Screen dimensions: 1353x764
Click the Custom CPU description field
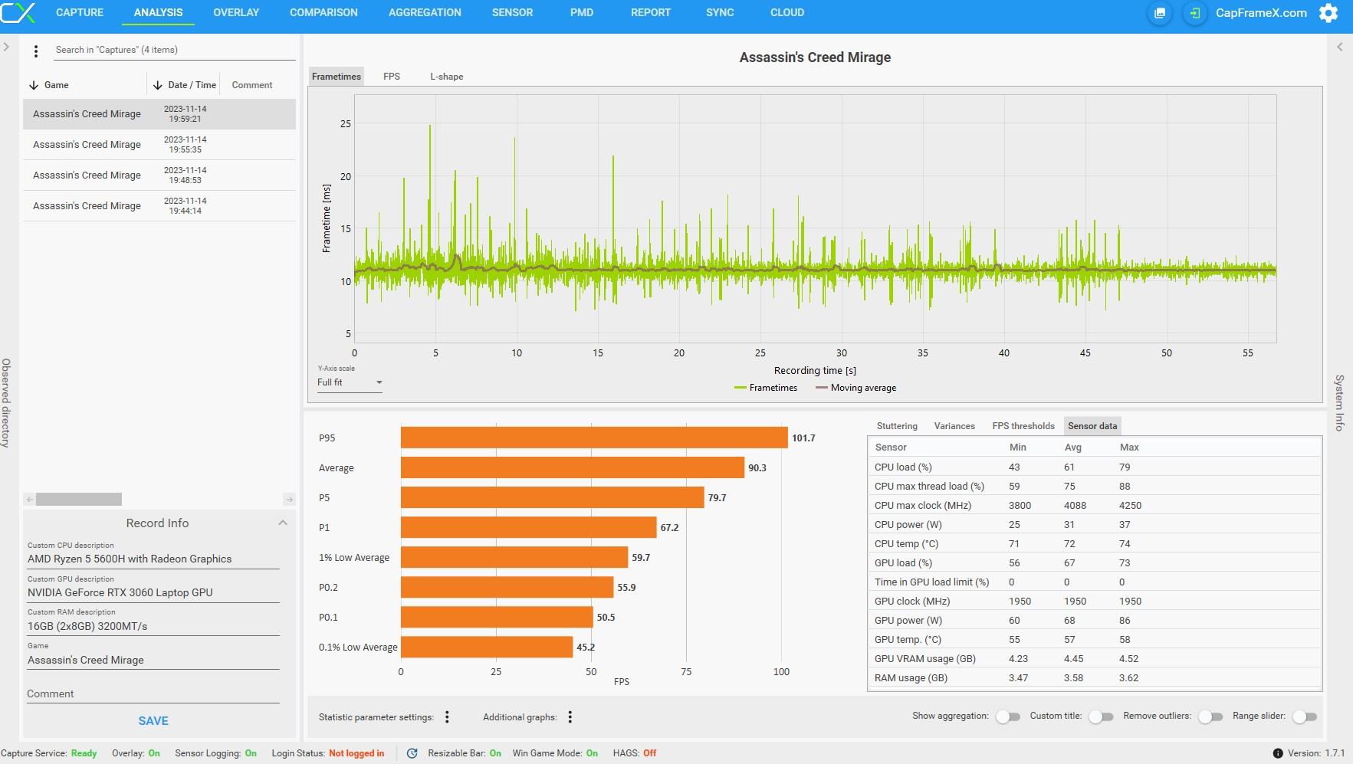153,559
